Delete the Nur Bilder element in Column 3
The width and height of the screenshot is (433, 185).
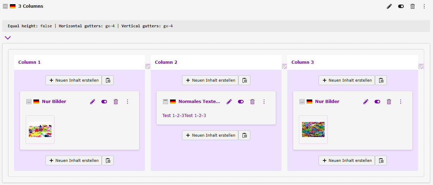pyautogui.click(x=389, y=102)
